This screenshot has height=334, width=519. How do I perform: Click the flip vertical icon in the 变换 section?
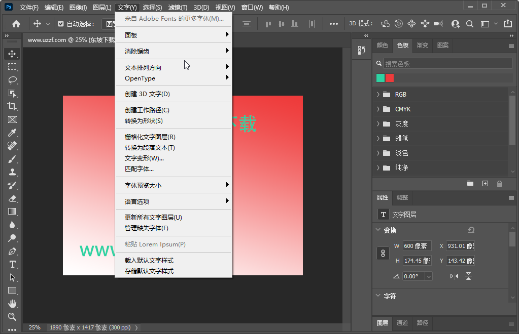click(468, 276)
